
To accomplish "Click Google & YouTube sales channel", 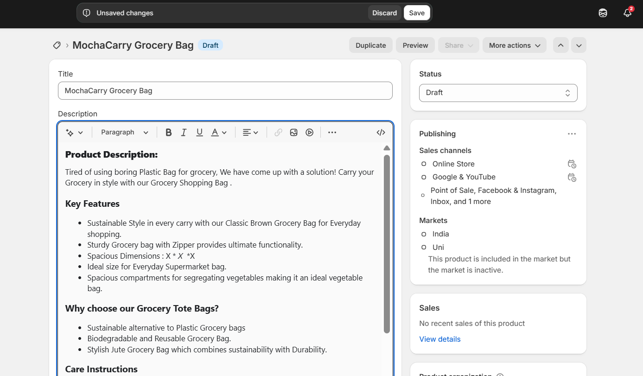I will [x=464, y=177].
